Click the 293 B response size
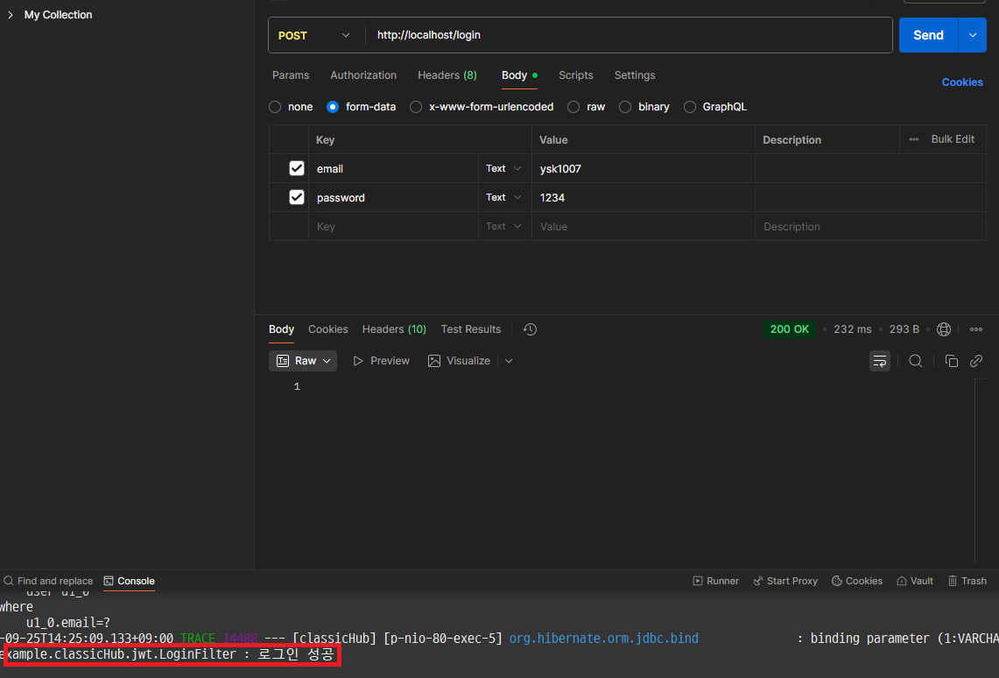The height and width of the screenshot is (678, 999). tap(904, 329)
